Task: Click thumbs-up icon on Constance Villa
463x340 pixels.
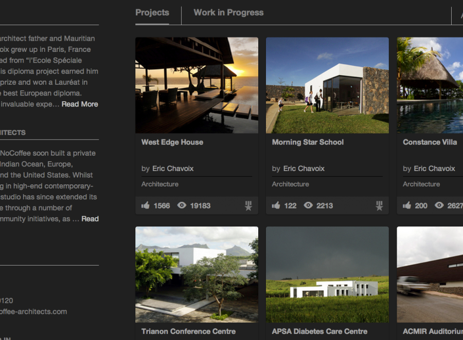Action: pos(407,205)
